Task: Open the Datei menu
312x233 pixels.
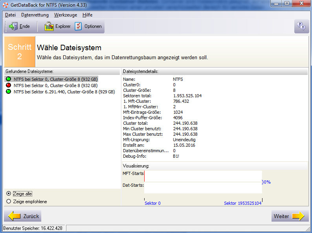Action: (10, 15)
